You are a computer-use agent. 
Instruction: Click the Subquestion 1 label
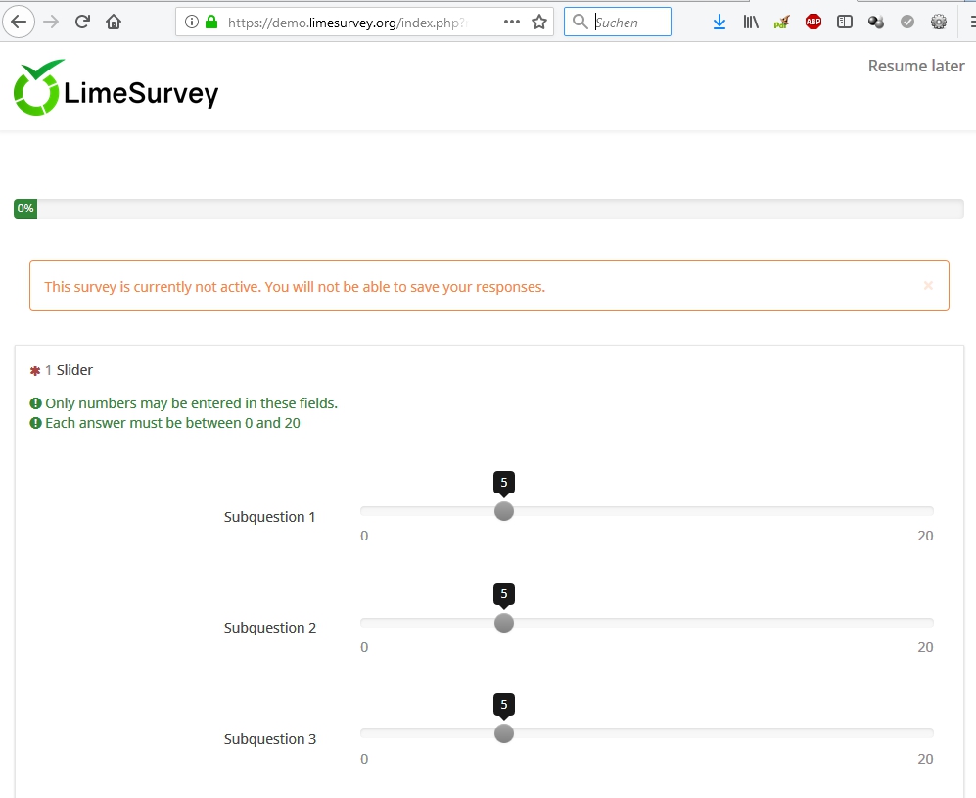click(269, 517)
